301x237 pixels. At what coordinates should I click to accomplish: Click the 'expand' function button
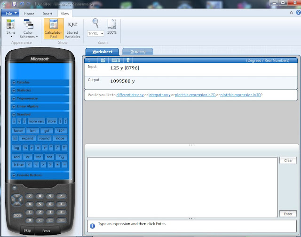[x=27, y=138]
